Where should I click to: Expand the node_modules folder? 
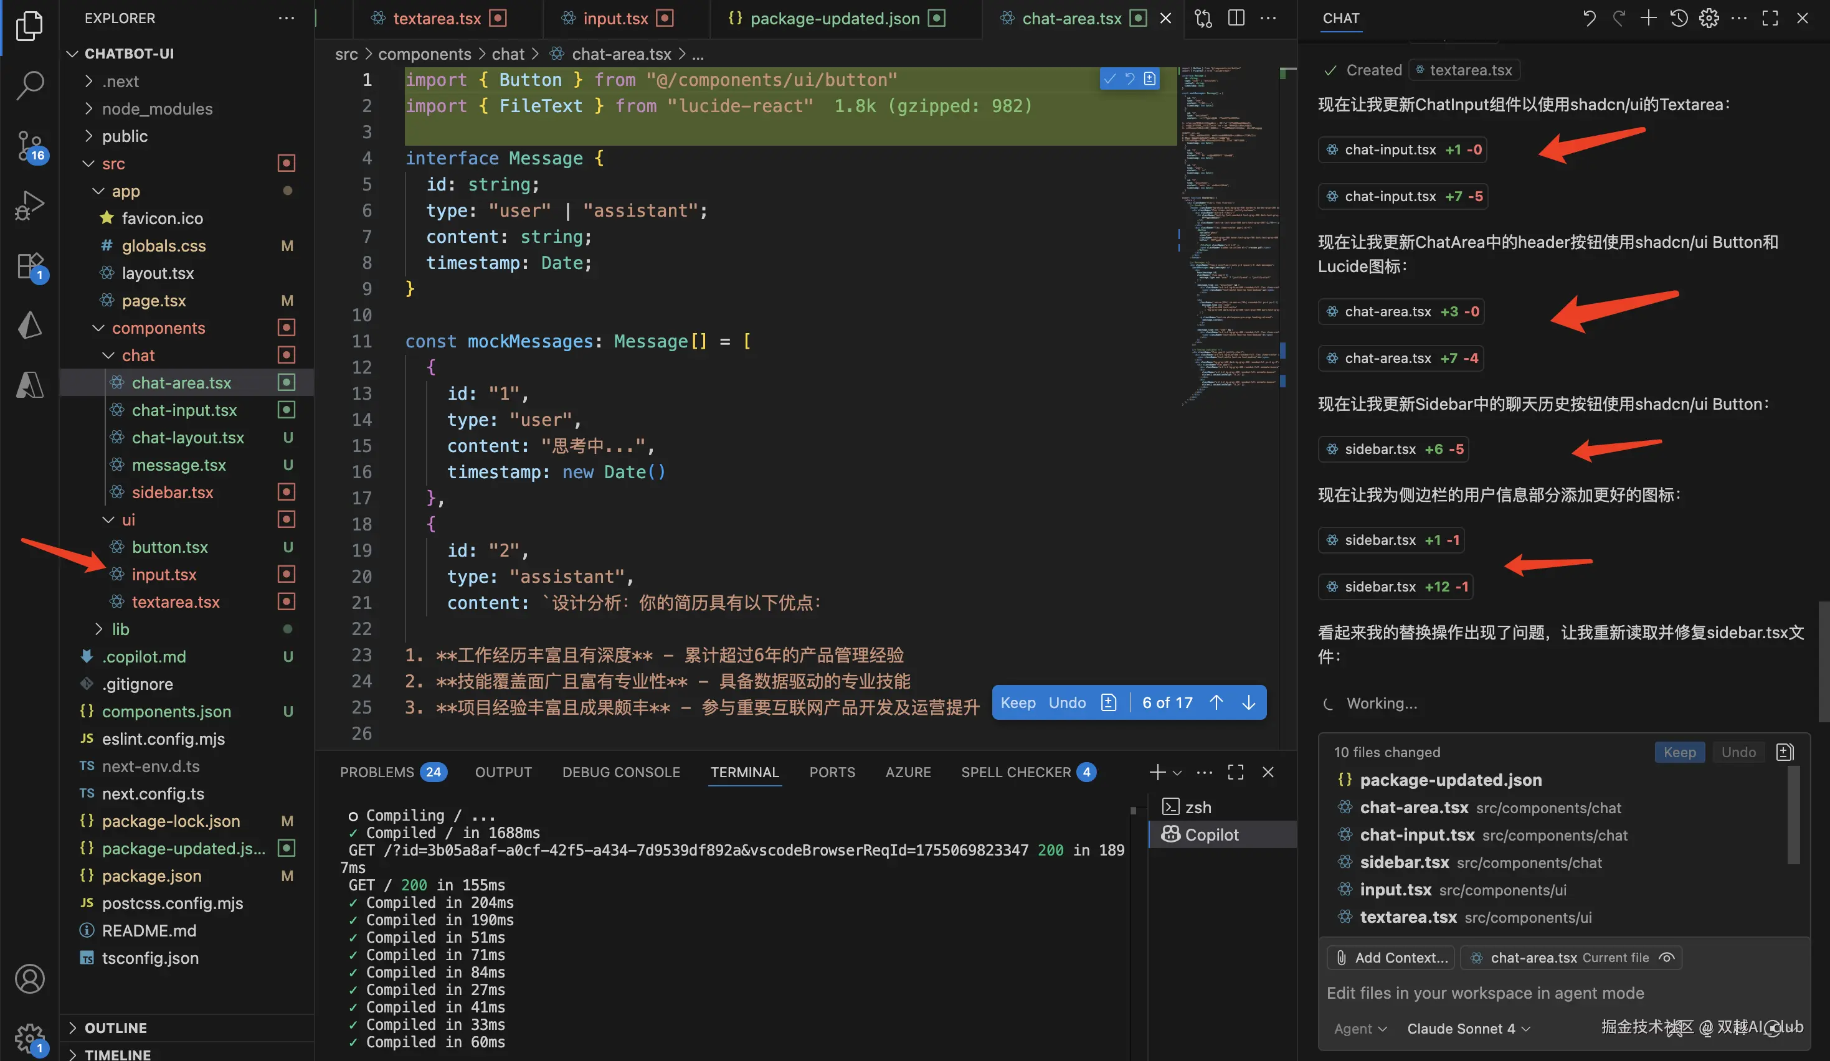157,109
